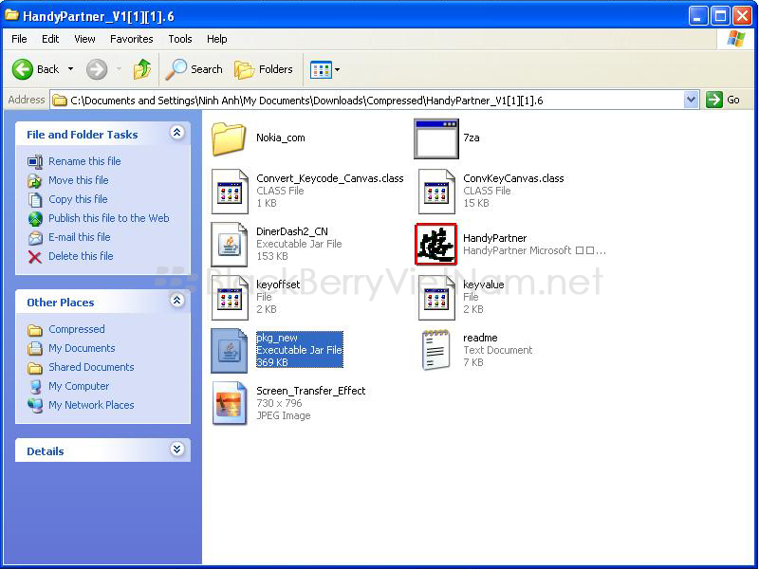The height and width of the screenshot is (569, 759).
Task: Select the keyvalue file icon
Action: pos(436,298)
